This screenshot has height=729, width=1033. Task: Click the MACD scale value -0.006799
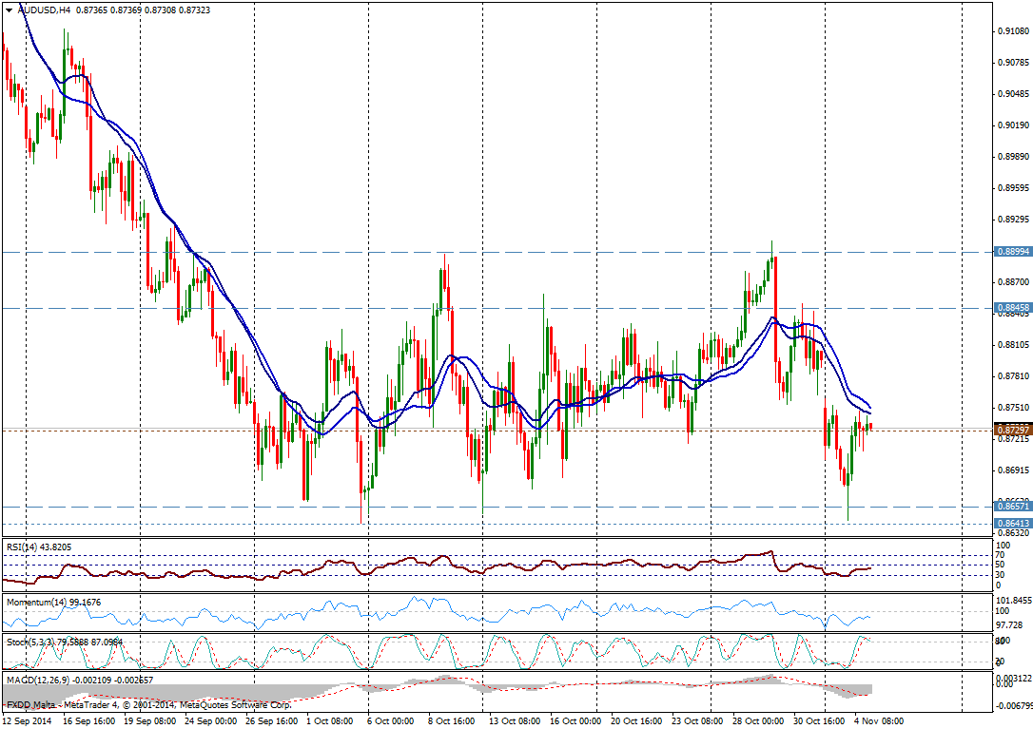(x=1014, y=704)
